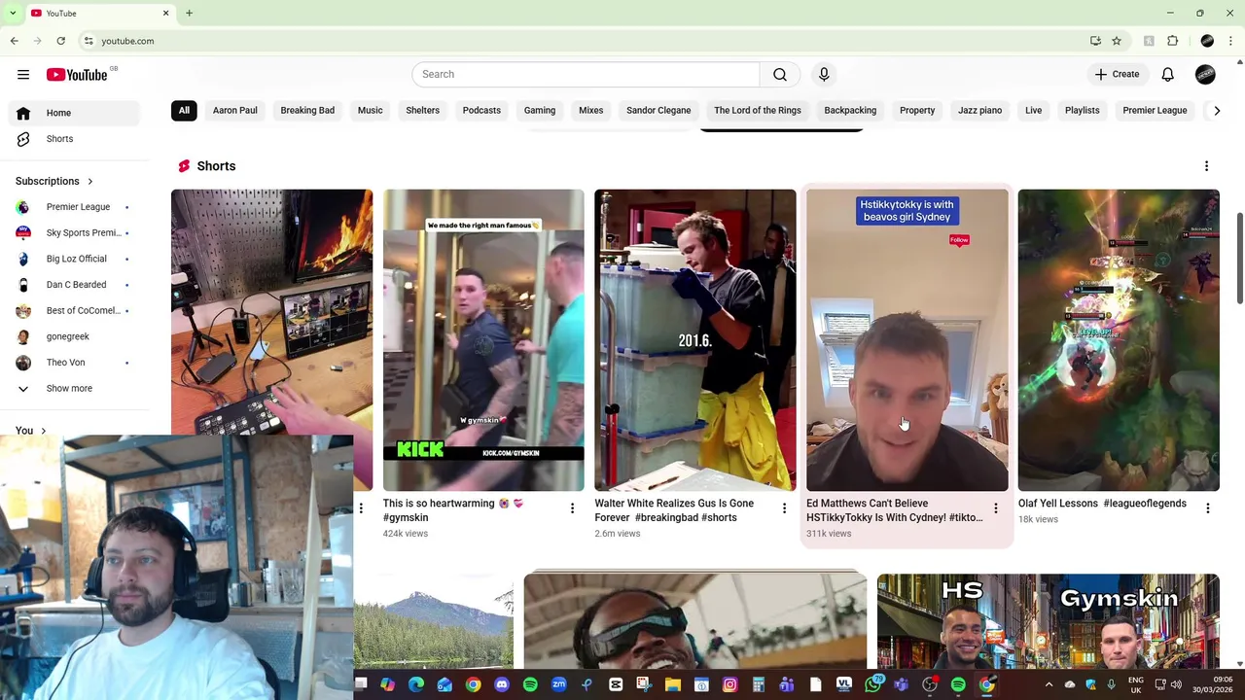Open YouTube notifications bell
Image resolution: width=1245 pixels, height=700 pixels.
1167,74
